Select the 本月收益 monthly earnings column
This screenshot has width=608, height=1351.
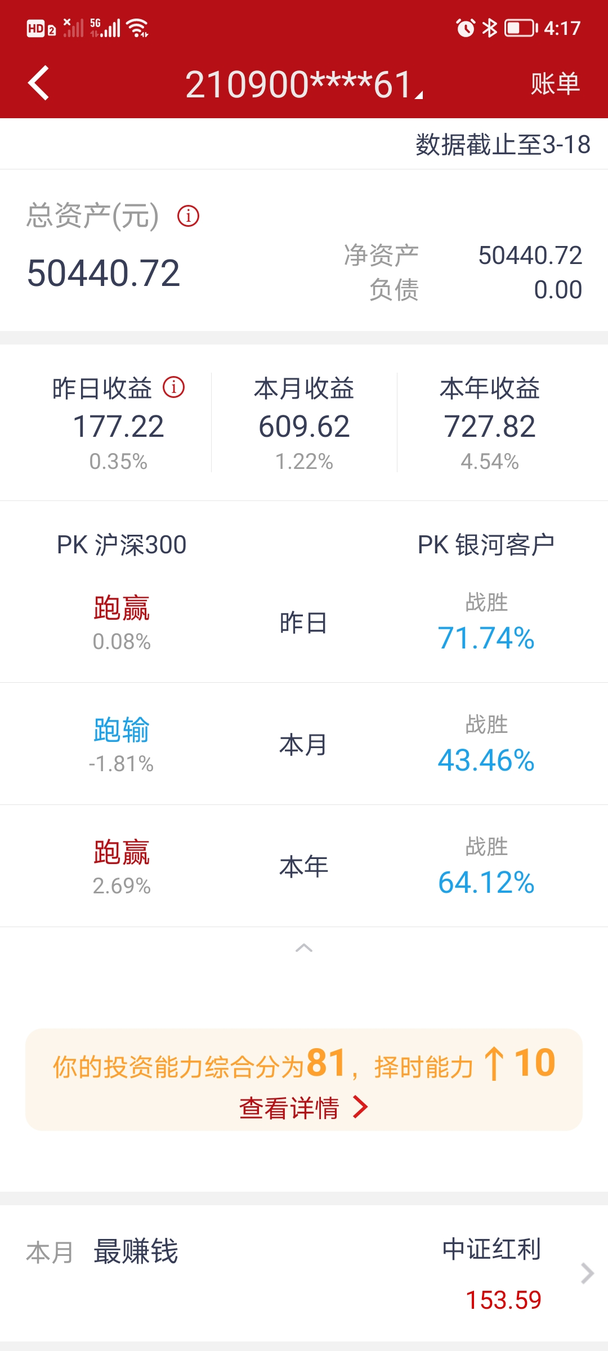304,423
